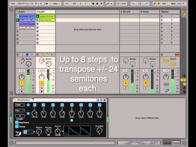The image size is (196, 147).
Task: Click track 1 activator button
Action: coord(22,83)
